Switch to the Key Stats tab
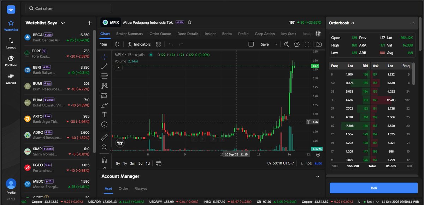 click(289, 34)
